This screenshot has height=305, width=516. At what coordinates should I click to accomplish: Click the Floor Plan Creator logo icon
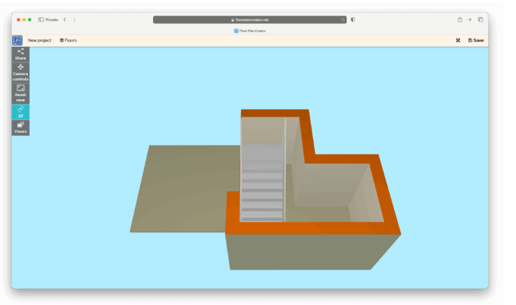18,41
